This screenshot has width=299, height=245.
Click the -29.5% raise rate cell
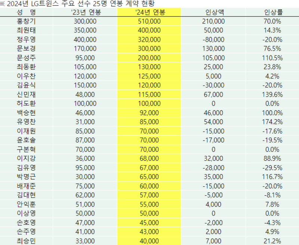[272, 167]
